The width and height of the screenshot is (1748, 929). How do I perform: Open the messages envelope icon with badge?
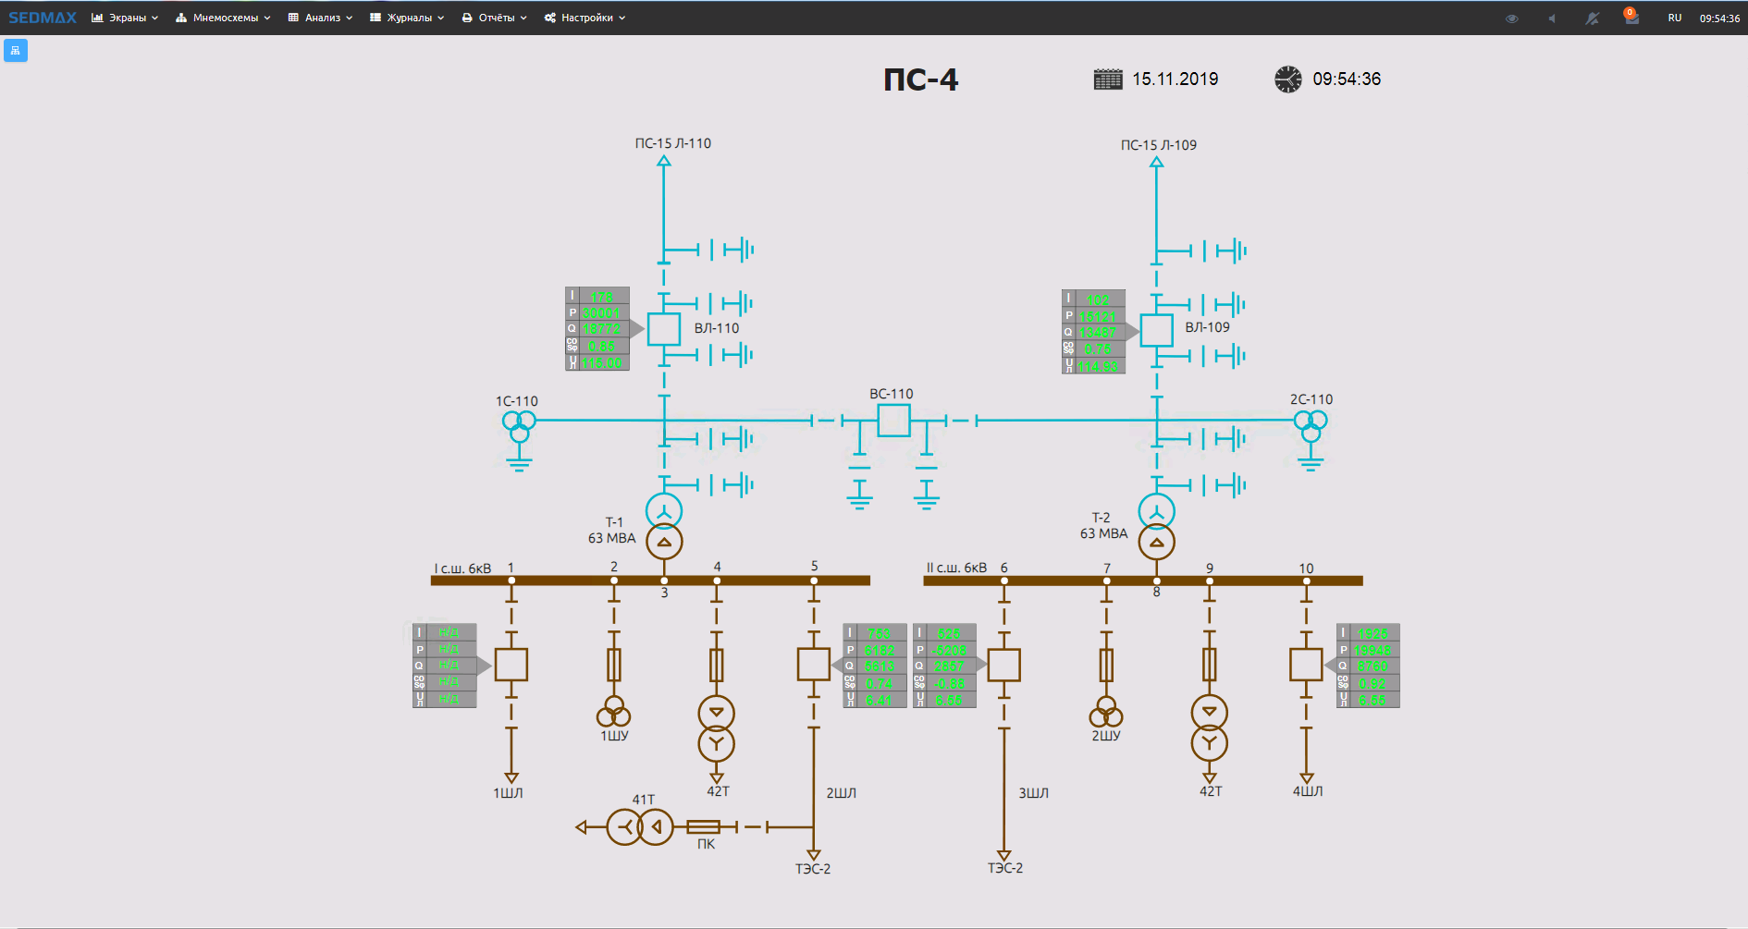coord(1631,18)
